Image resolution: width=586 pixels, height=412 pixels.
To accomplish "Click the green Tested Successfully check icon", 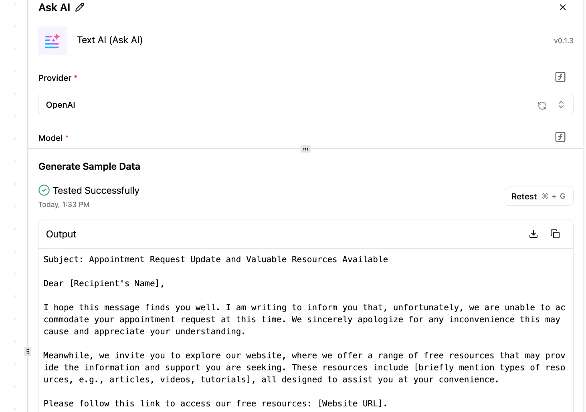I will click(44, 190).
